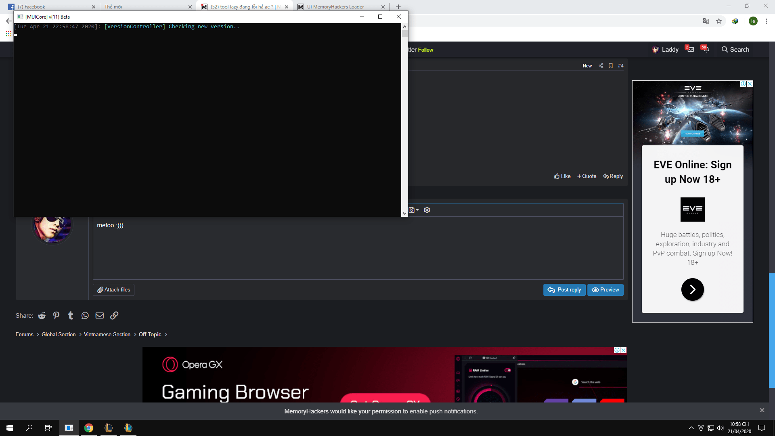
Task: Open the inbox envelope icon with 2 badge
Action: point(690,49)
